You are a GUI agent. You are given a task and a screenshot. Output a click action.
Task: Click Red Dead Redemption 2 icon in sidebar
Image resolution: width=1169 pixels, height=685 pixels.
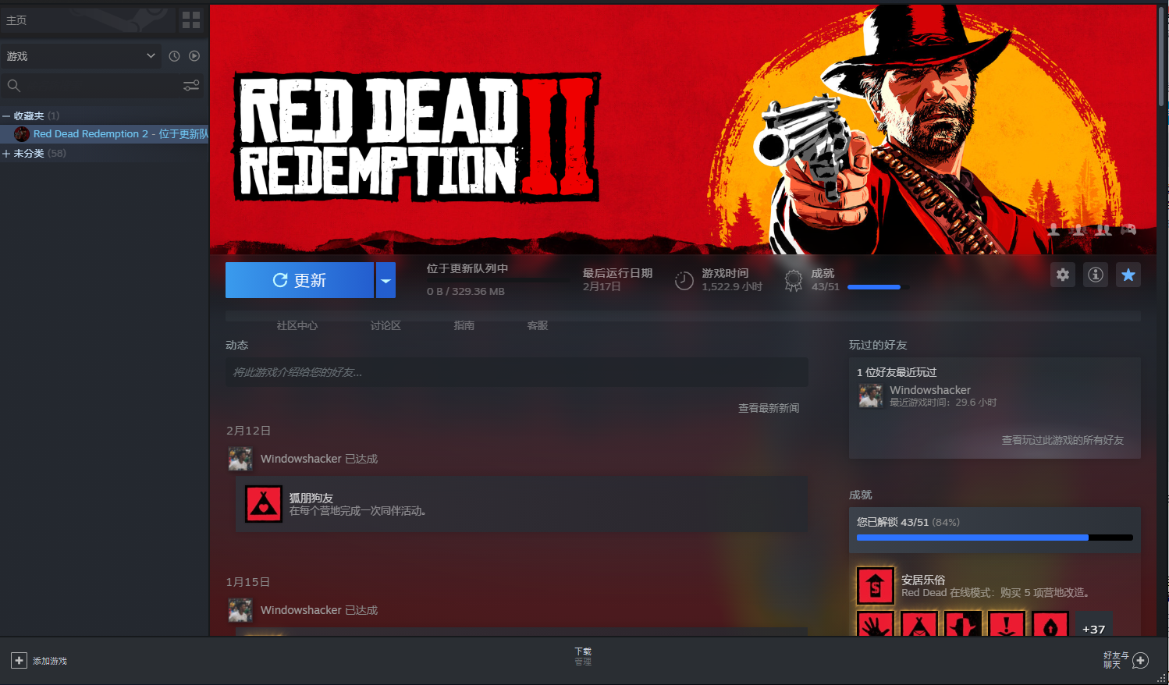click(x=22, y=134)
